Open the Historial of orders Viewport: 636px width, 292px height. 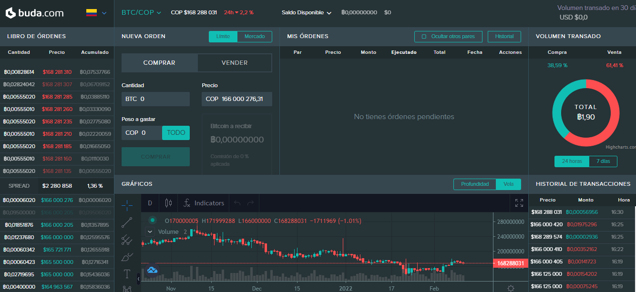[x=504, y=36]
